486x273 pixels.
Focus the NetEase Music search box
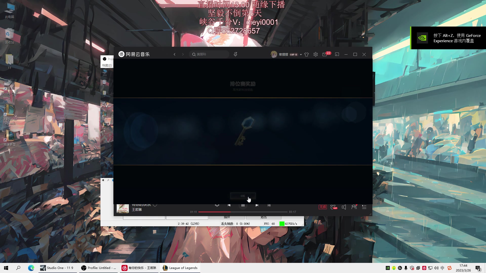[209, 54]
